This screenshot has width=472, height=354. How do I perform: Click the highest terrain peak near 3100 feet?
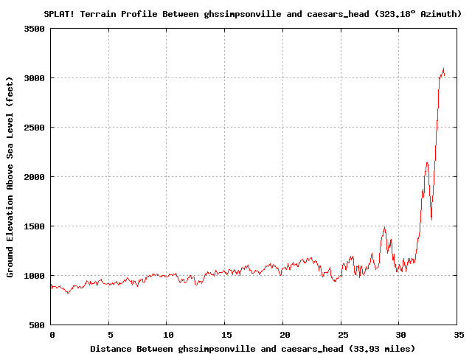443,69
